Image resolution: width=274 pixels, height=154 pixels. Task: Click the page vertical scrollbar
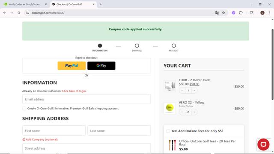point(272,65)
